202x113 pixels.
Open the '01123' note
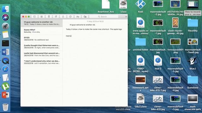tap(42, 39)
